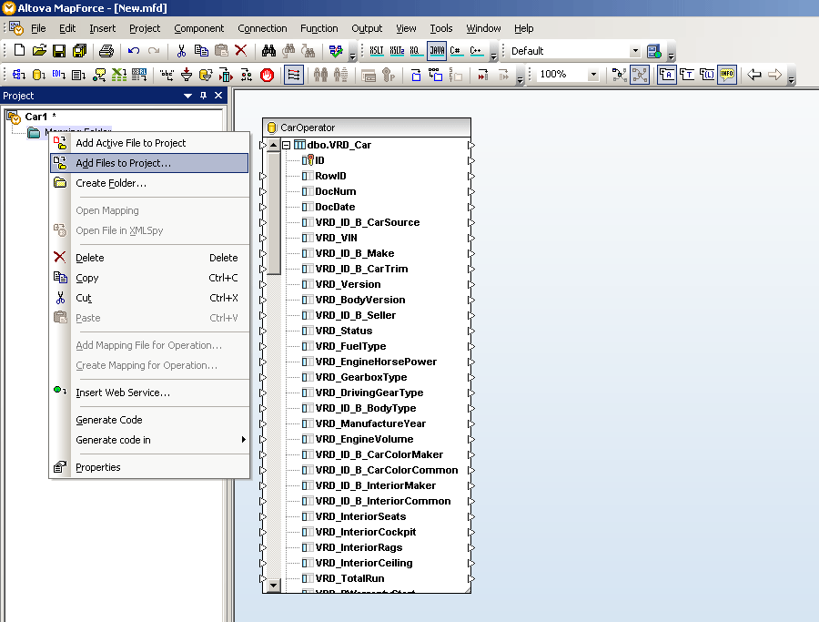Image resolution: width=819 pixels, height=622 pixels.
Task: Click the Open file toolbar icon
Action: pyautogui.click(x=39, y=51)
